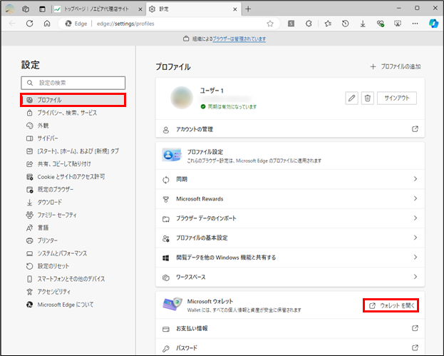Click the 設定の検索 search field
The height and width of the screenshot is (356, 444).
coord(73,83)
